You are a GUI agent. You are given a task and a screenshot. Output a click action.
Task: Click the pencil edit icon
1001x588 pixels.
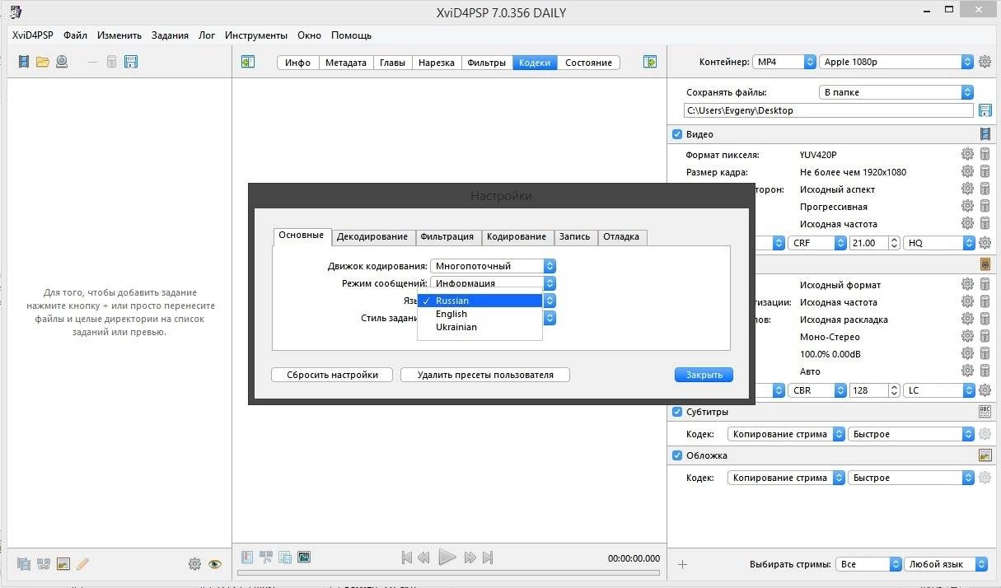tap(82, 564)
